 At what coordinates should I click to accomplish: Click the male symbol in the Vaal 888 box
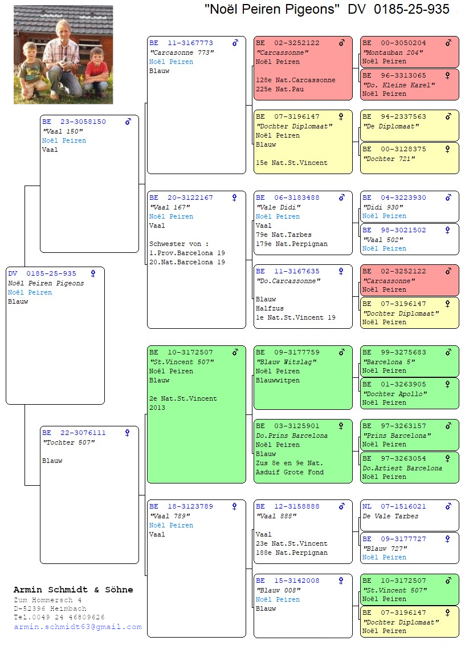(x=341, y=506)
